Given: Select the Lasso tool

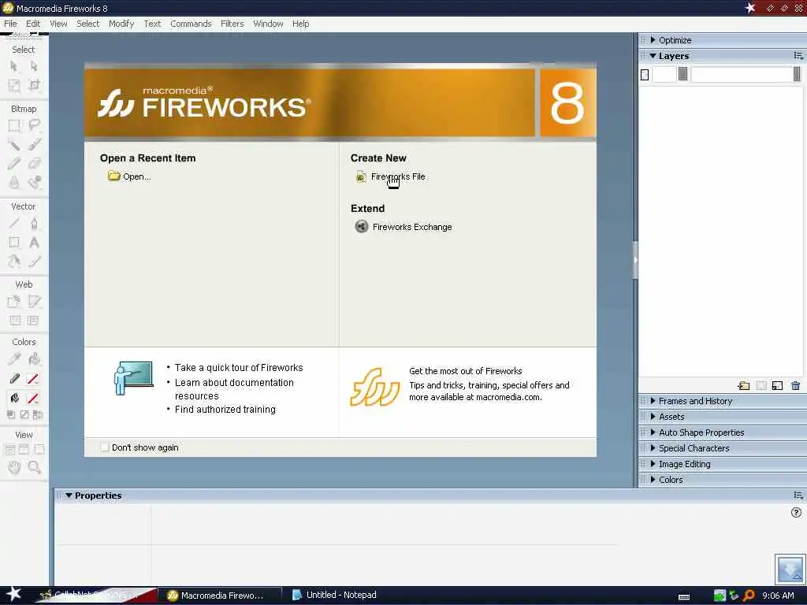Looking at the screenshot, I should point(34,125).
